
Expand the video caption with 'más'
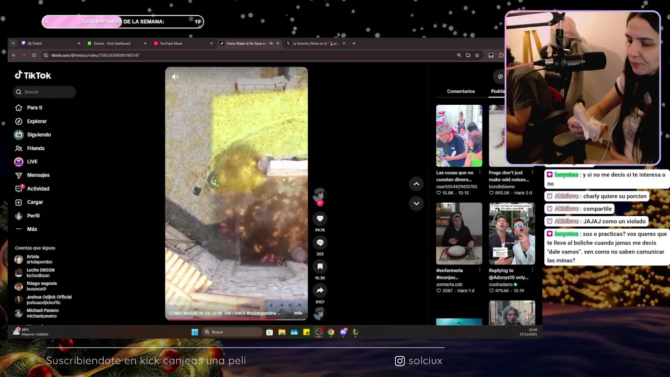coord(298,313)
